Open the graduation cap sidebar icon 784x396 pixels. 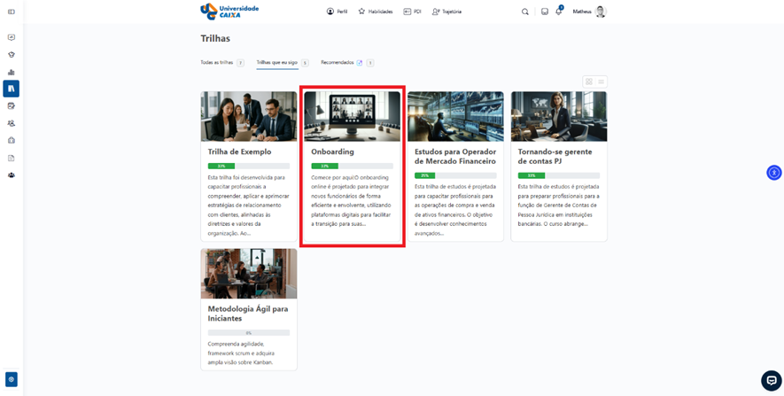[x=12, y=55]
